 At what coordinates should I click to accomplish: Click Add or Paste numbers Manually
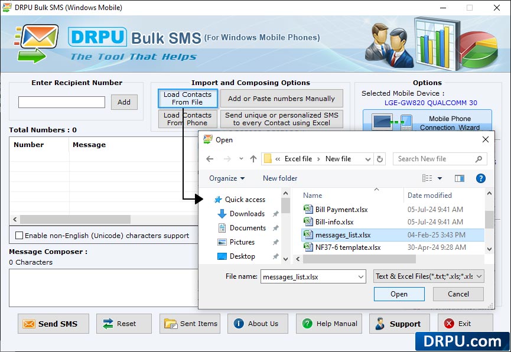(x=282, y=98)
